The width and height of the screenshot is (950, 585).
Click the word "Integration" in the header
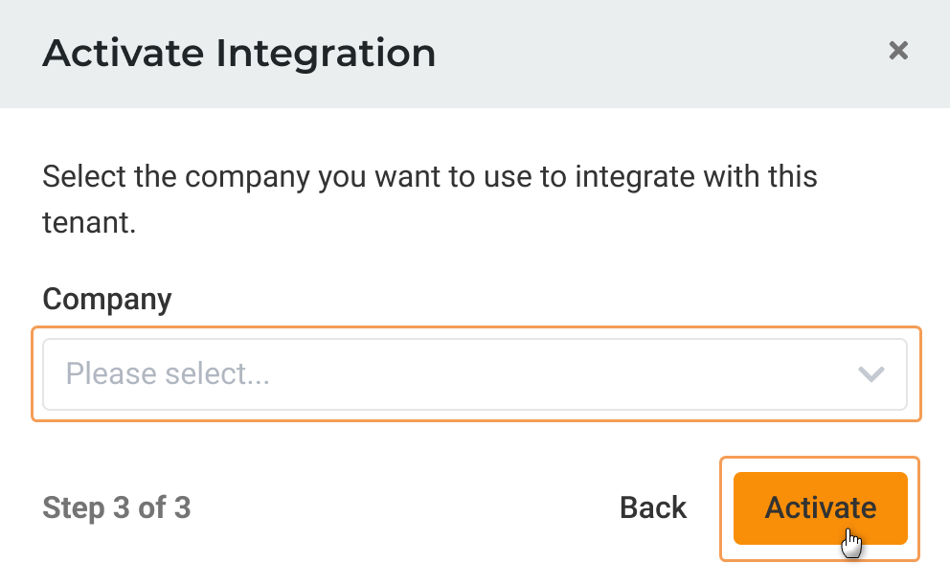(x=326, y=53)
